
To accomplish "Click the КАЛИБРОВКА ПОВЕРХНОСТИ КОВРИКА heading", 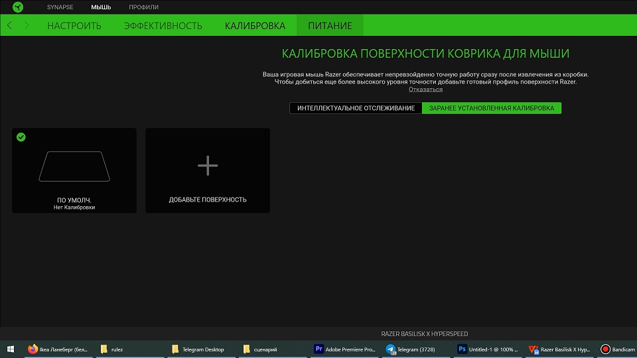I will (x=425, y=54).
